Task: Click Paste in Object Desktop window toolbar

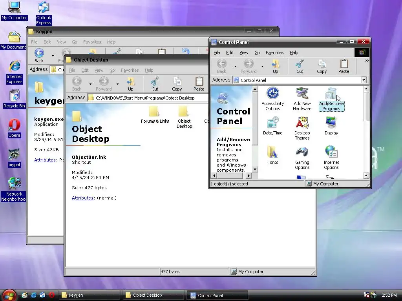Action: tap(199, 84)
